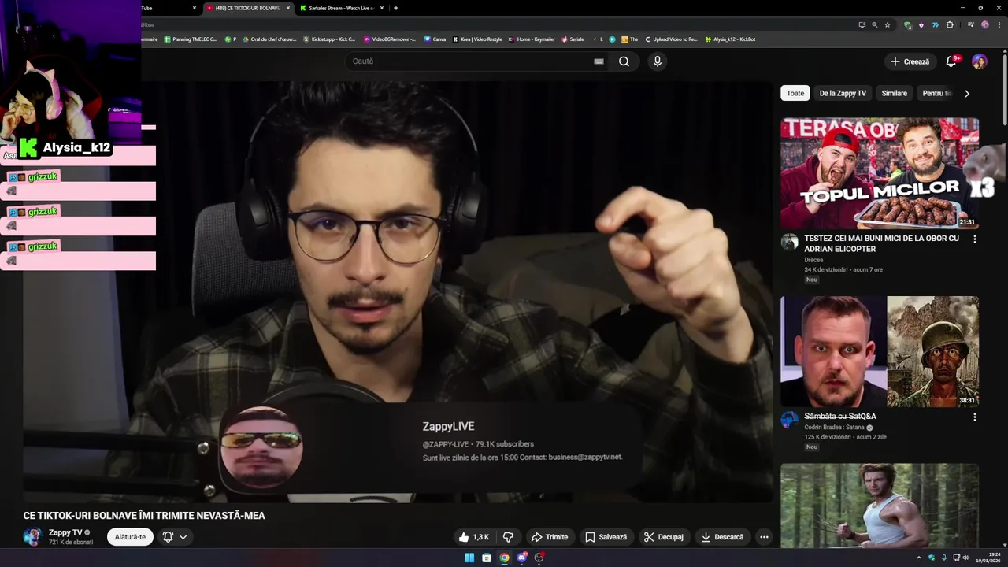The width and height of the screenshot is (1008, 567).
Task: Open YouTube notifications bell
Action: pos(951,61)
